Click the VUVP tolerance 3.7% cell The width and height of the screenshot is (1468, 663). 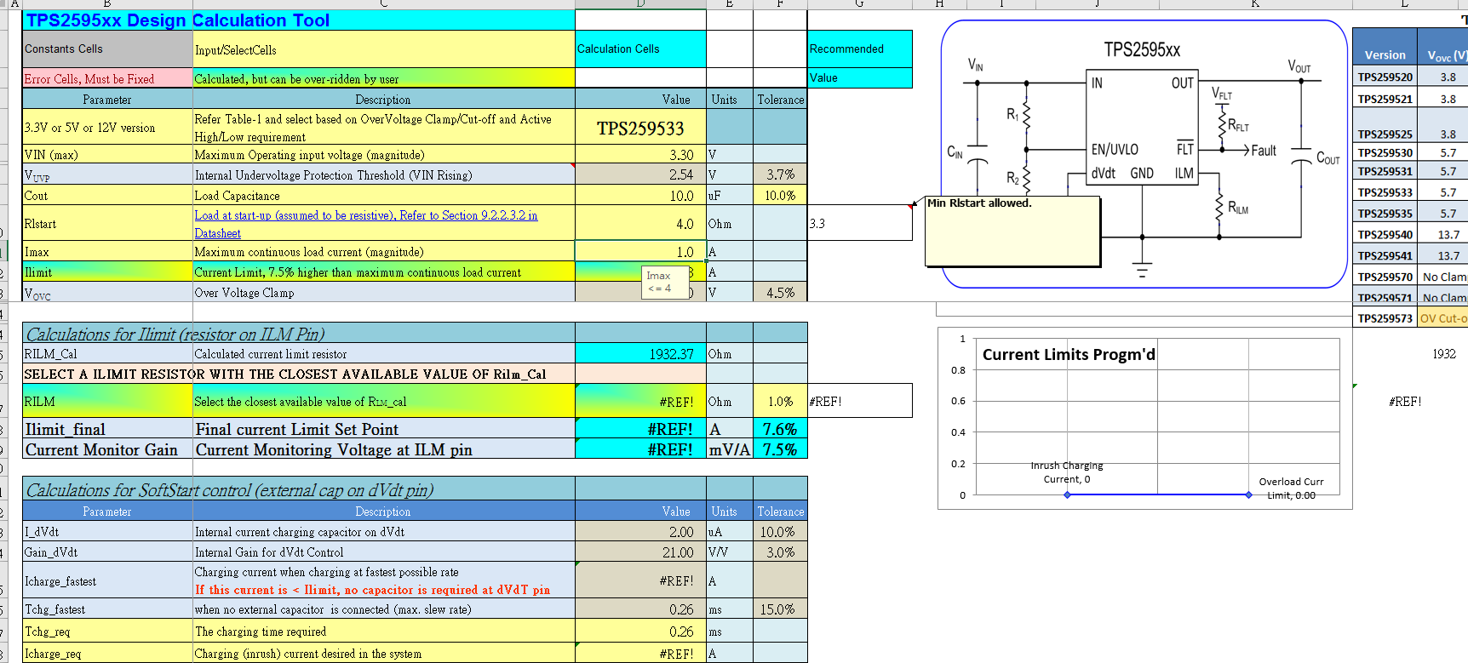pos(780,175)
